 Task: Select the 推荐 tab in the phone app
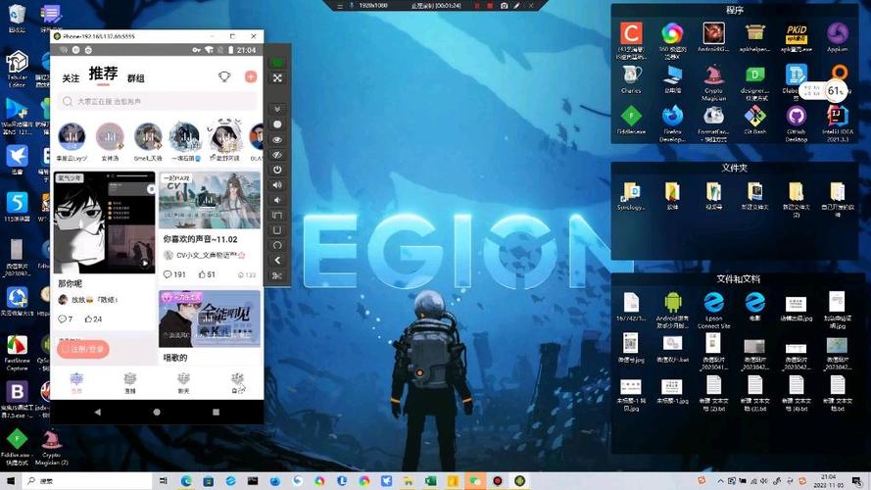tap(103, 73)
